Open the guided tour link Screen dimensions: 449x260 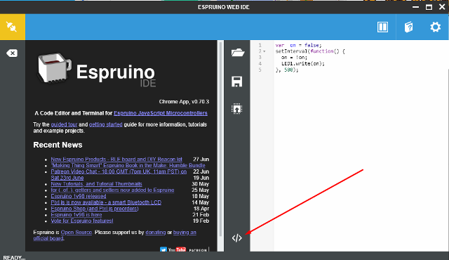point(64,124)
